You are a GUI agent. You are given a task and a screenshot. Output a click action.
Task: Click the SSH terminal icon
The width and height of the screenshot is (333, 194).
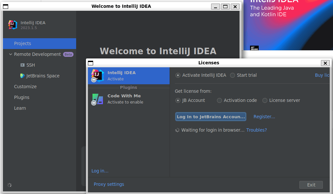(x=23, y=65)
